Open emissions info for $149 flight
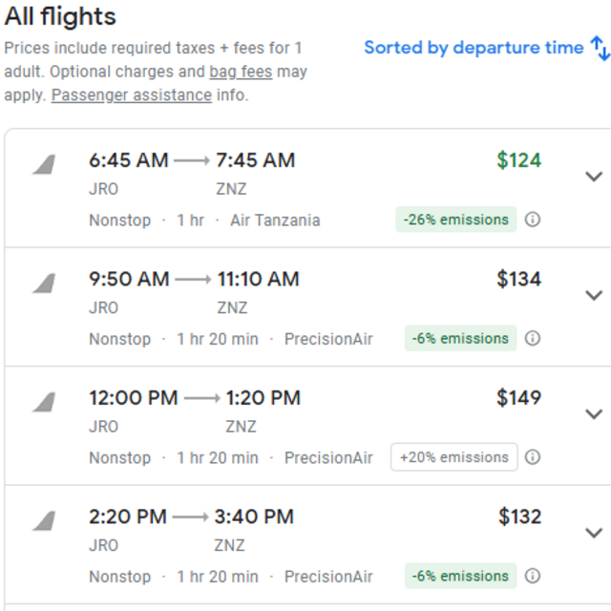The width and height of the screenshot is (611, 611). [x=533, y=456]
